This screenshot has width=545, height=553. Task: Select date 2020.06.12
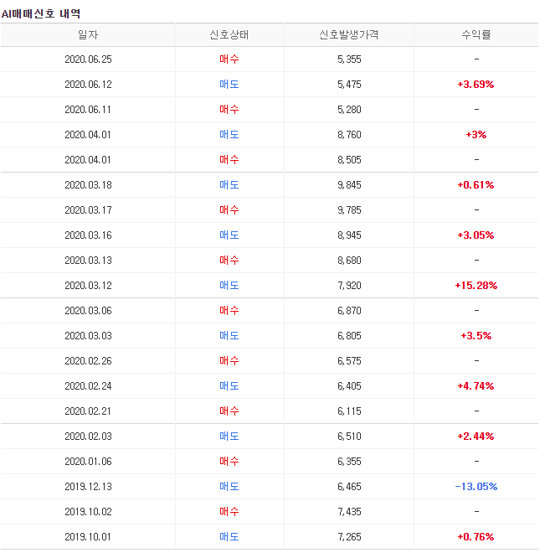[x=88, y=85]
